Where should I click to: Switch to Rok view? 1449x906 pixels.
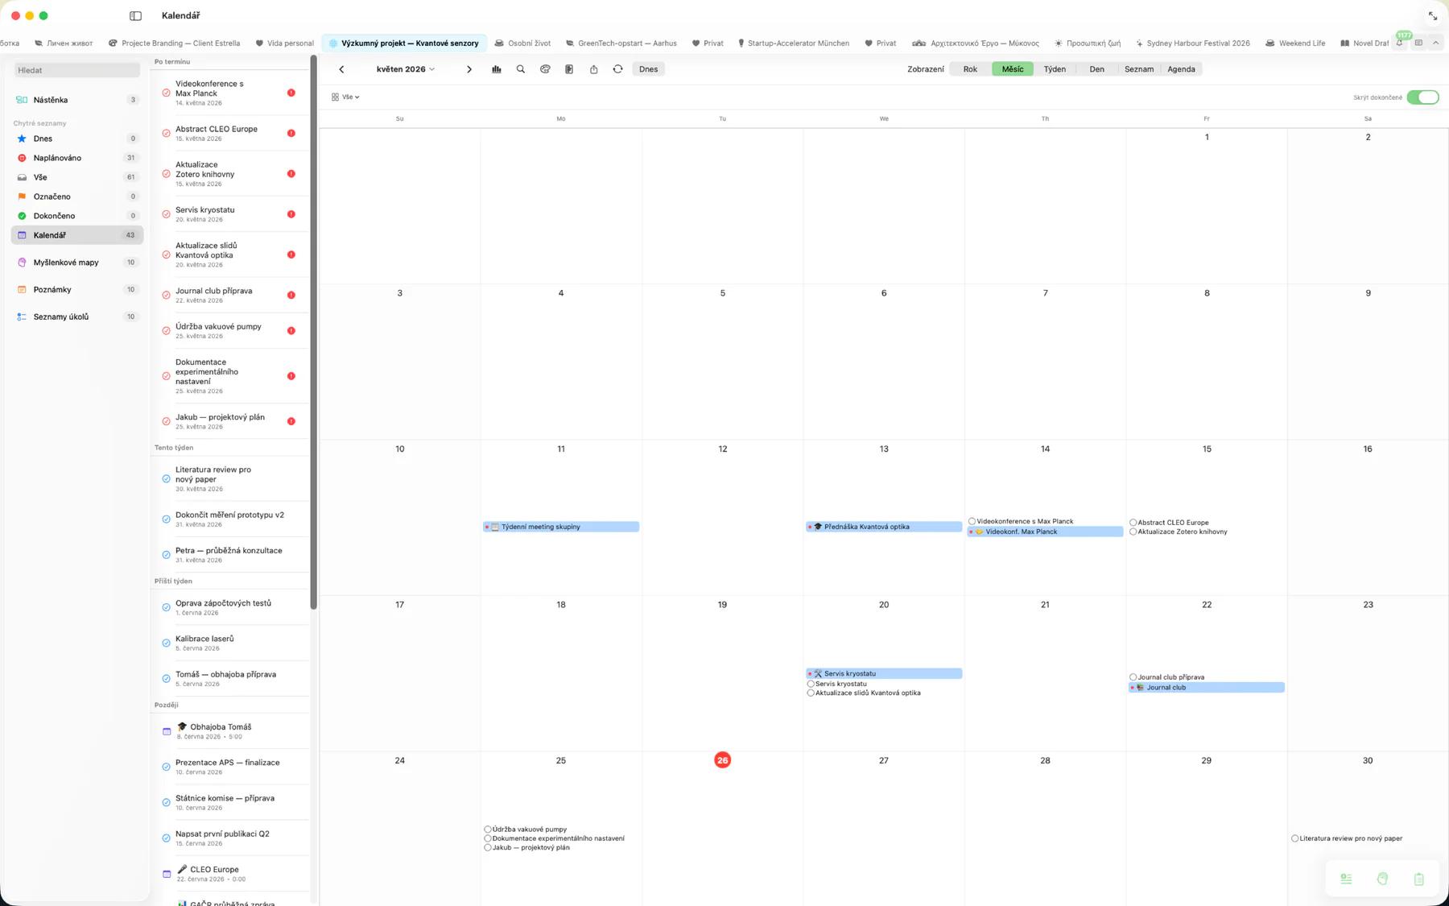click(970, 69)
